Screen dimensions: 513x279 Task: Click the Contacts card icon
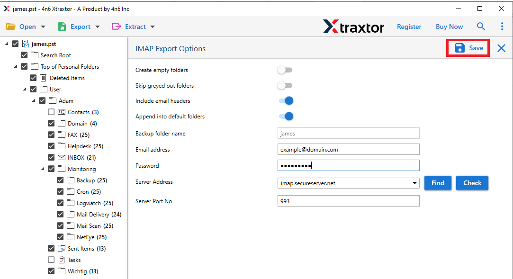62,112
